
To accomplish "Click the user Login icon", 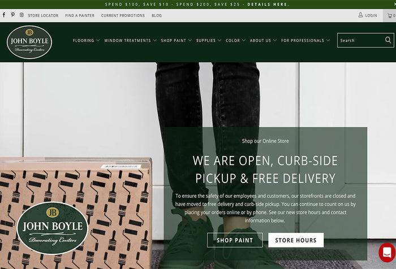I will [x=360, y=15].
